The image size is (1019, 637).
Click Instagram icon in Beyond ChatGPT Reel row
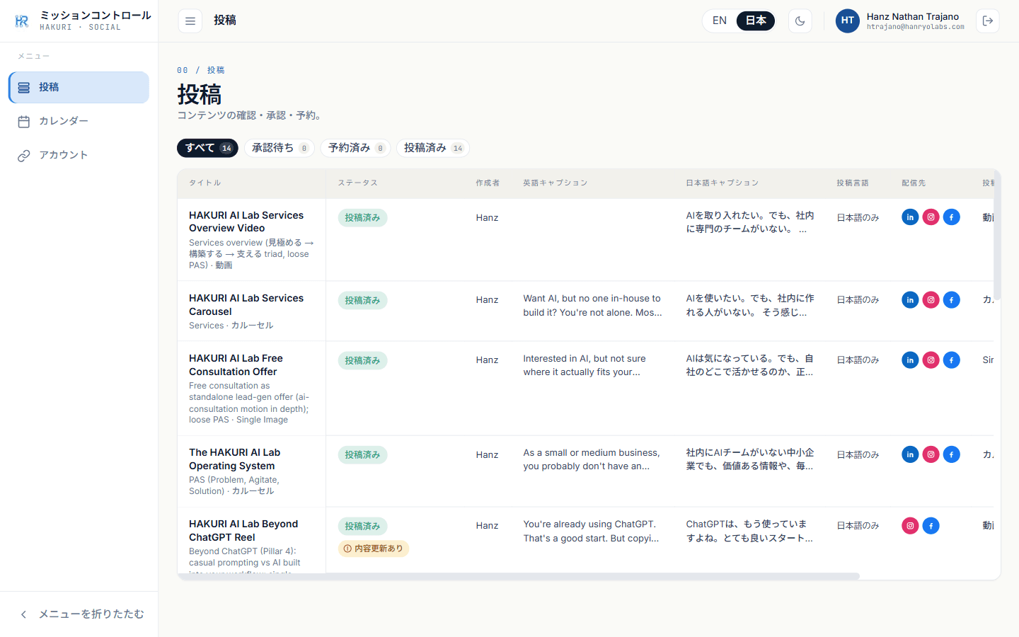click(910, 526)
